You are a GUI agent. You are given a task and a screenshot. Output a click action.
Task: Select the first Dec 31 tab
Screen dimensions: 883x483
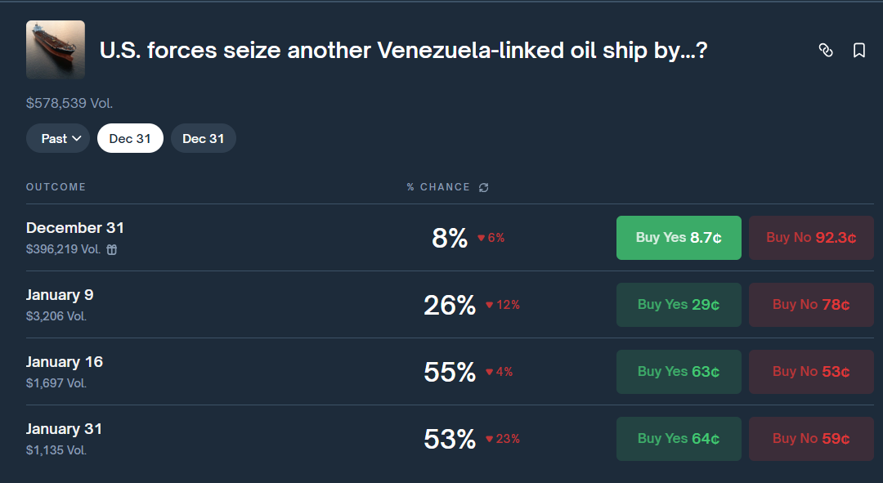[x=130, y=137]
